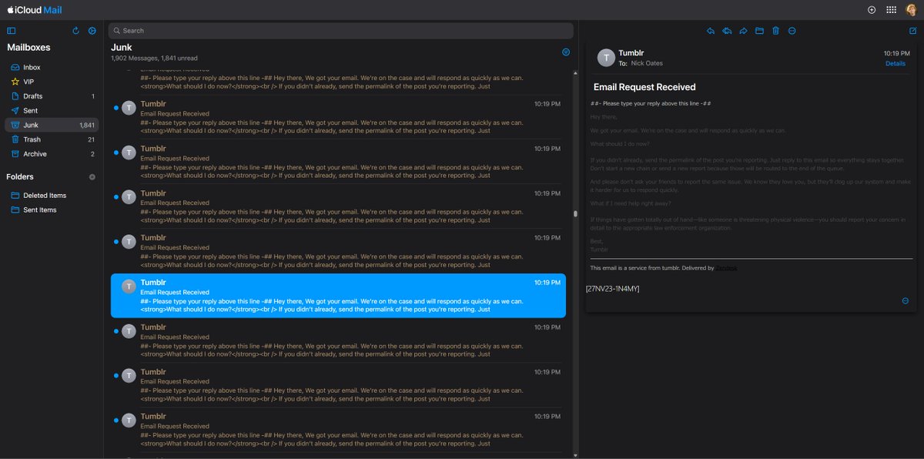Viewport: 924px width, 459px height.
Task: Open the VIP mailbox
Action: (52, 82)
